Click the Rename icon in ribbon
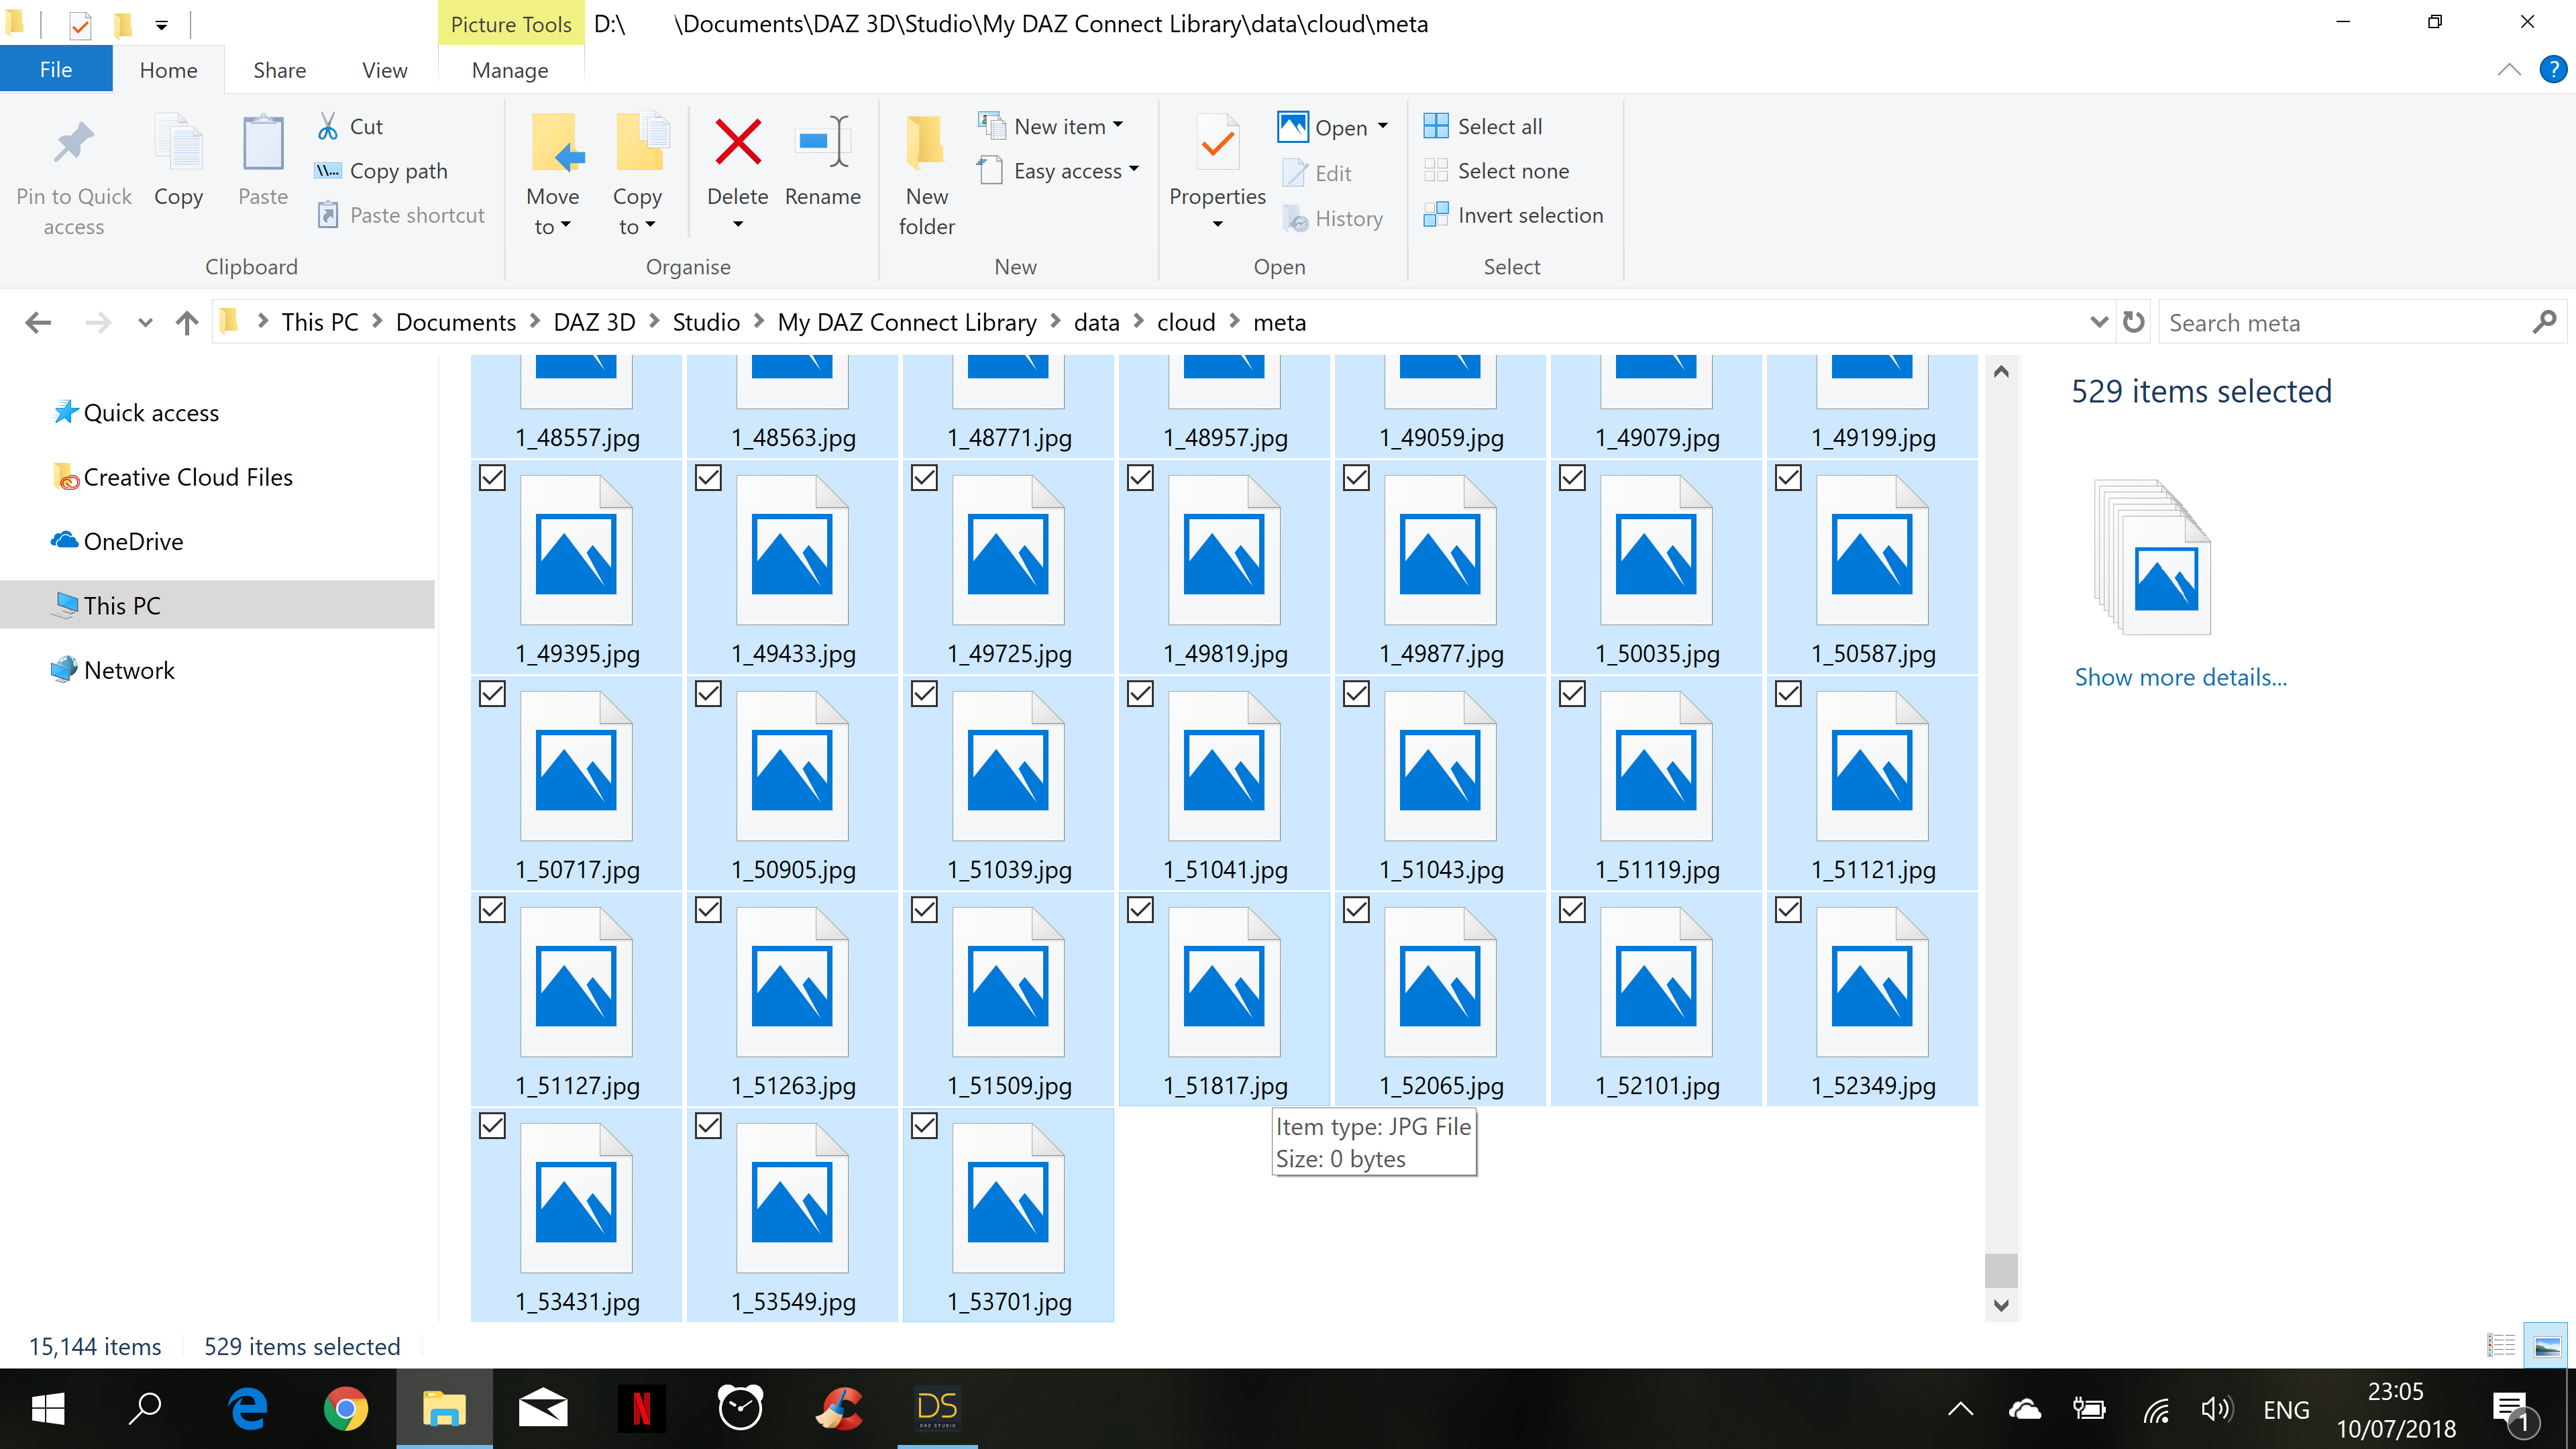 click(x=822, y=143)
